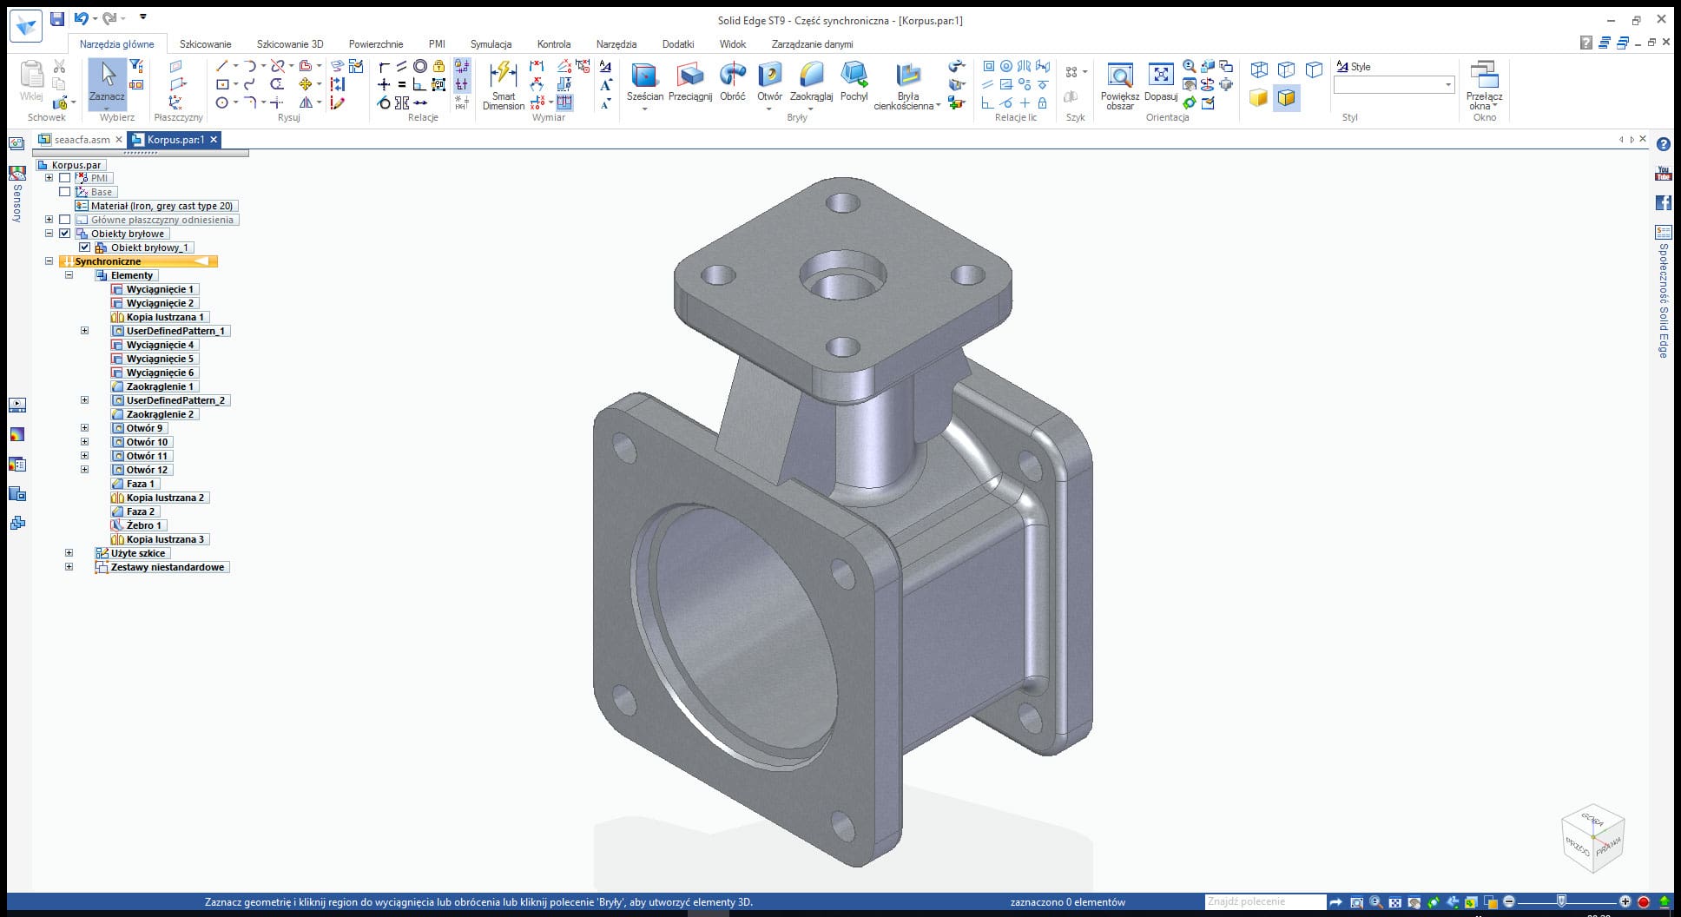Click the Znajdź polecenie search field

coord(1264,902)
